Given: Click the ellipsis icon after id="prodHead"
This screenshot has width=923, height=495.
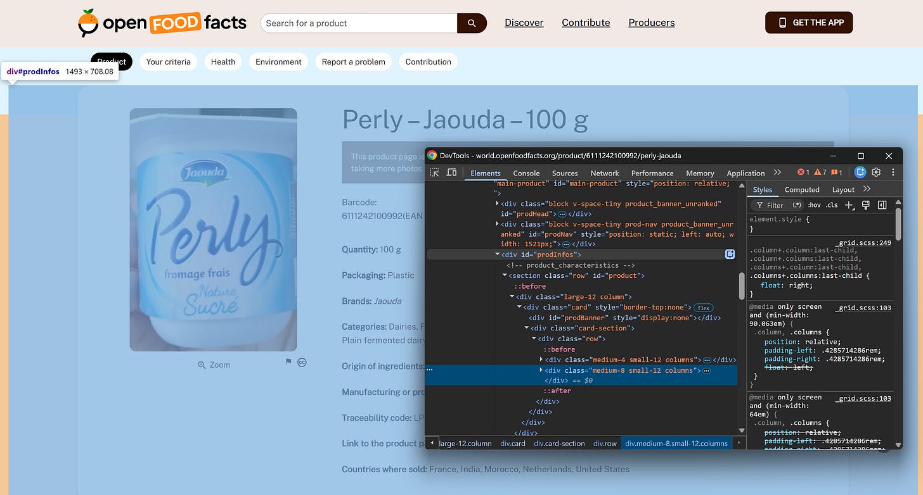Looking at the screenshot, I should tap(562, 215).
